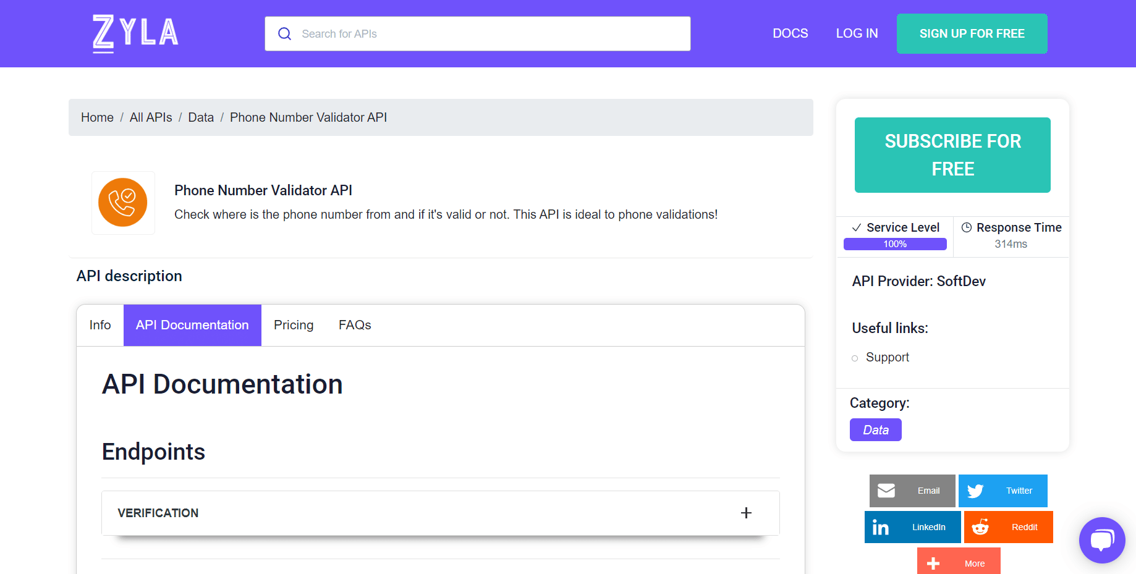
Task: Share on Twitter bird icon
Action: coord(975,491)
